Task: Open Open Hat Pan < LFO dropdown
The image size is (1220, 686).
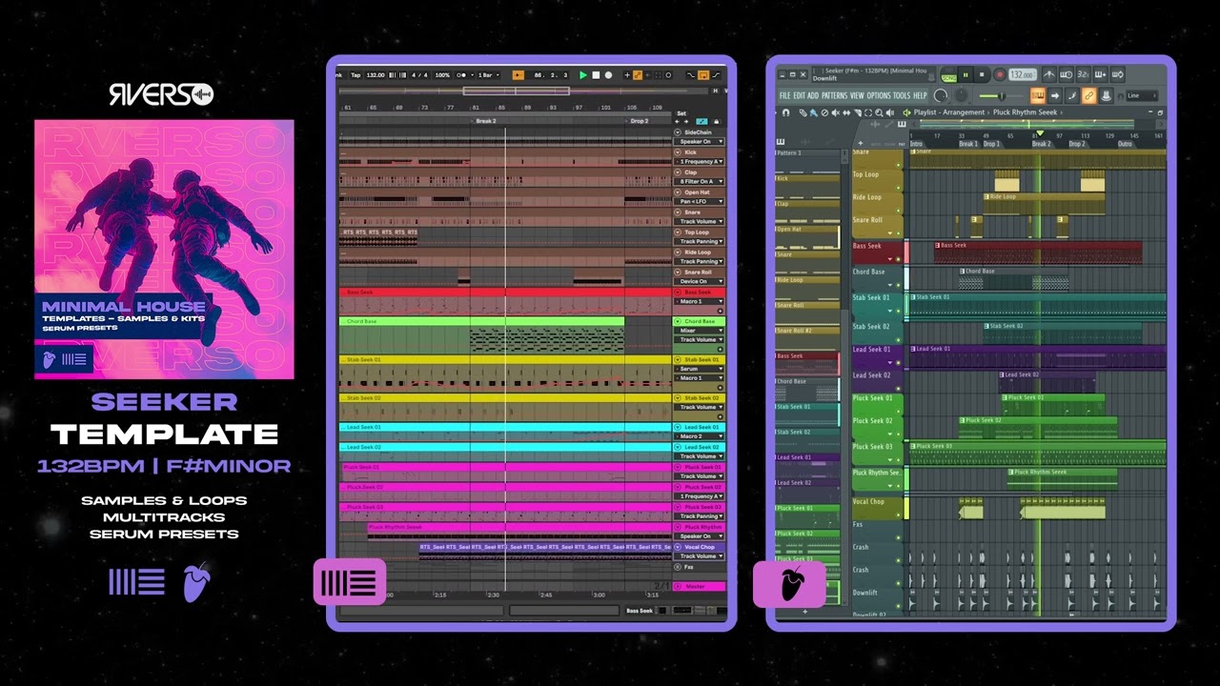Action: point(700,201)
